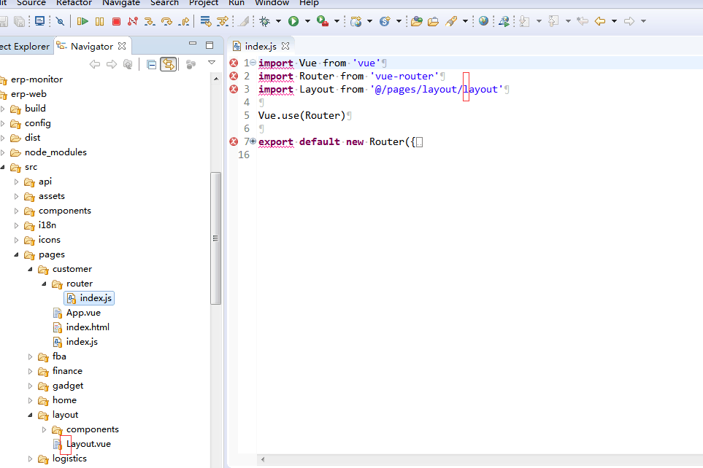Click the Open Task folder icon

[433, 21]
